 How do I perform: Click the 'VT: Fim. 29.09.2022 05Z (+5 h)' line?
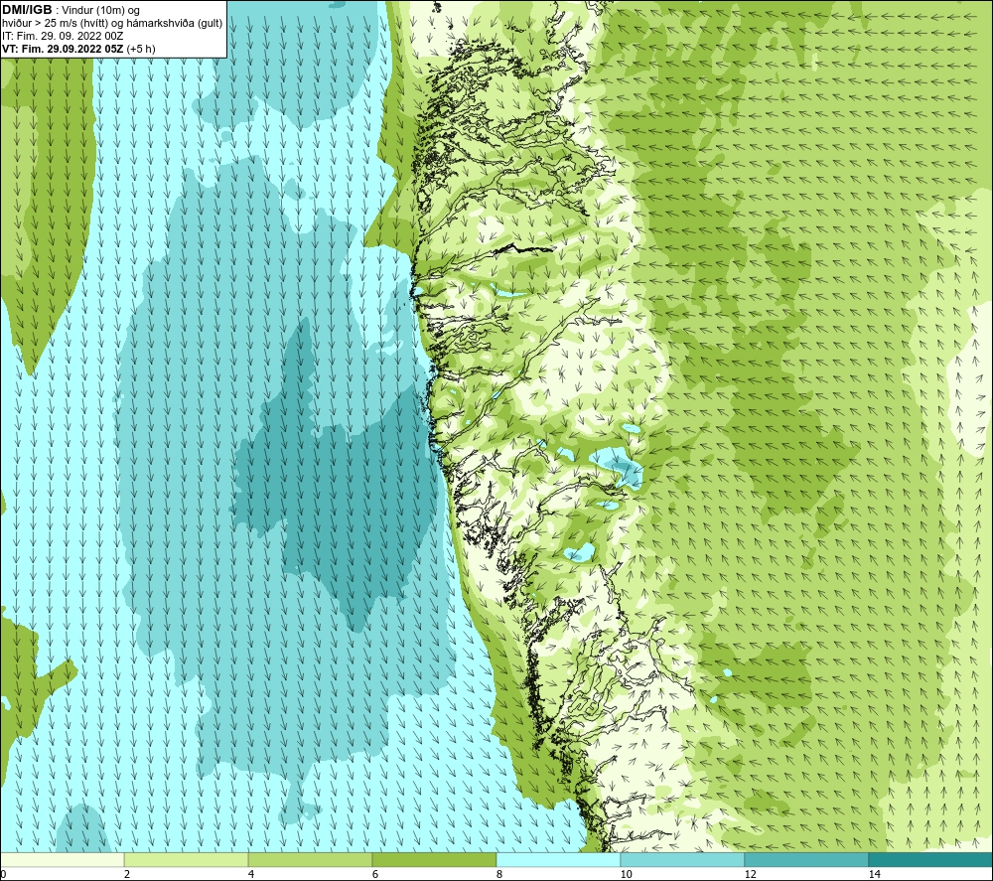coord(78,49)
